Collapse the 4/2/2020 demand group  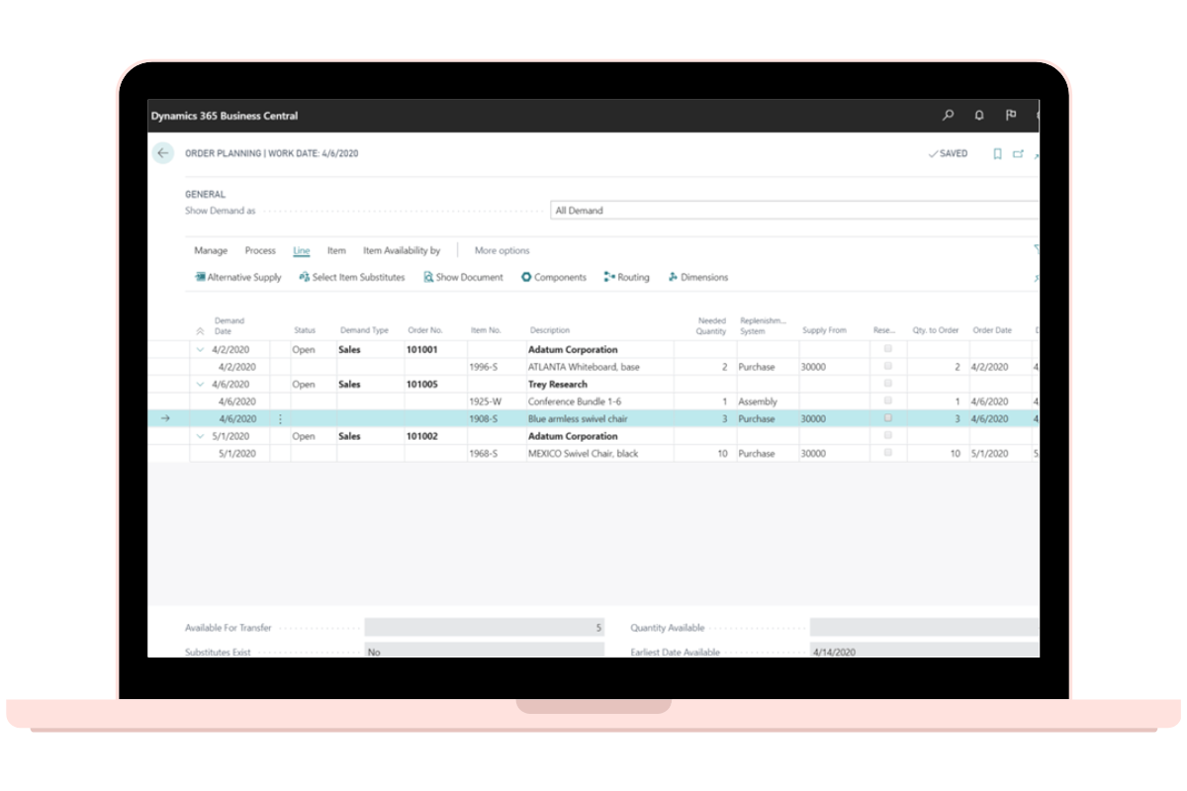[200, 350]
